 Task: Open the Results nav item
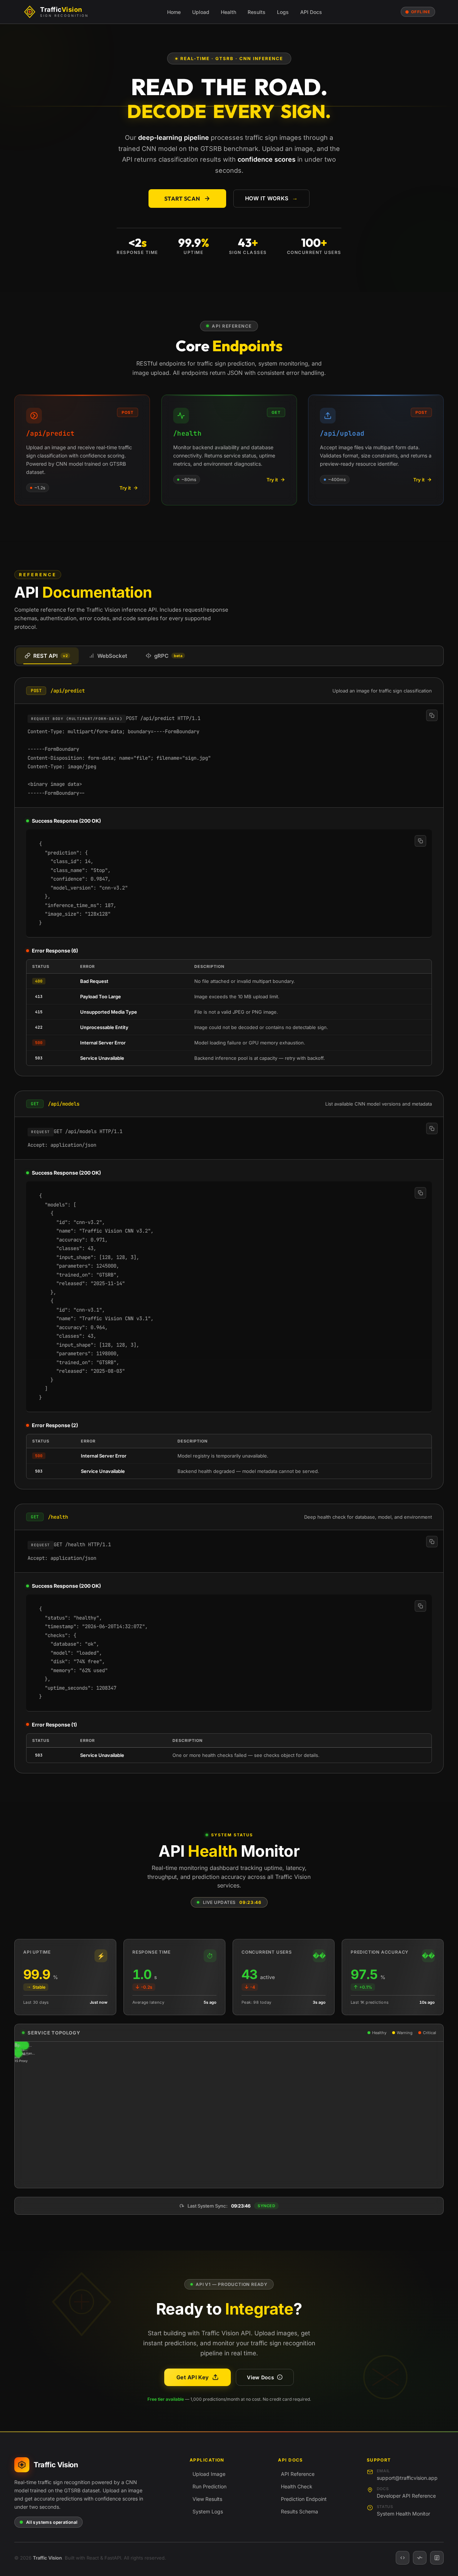click(256, 12)
